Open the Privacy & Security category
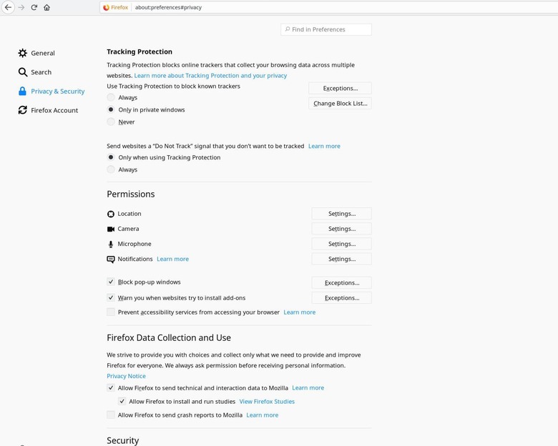The width and height of the screenshot is (558, 446). pyautogui.click(x=57, y=91)
